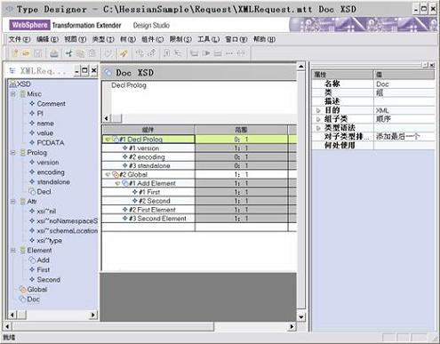Click the Save toolbar icon
This screenshot has width=440, height=344.
coord(38,53)
